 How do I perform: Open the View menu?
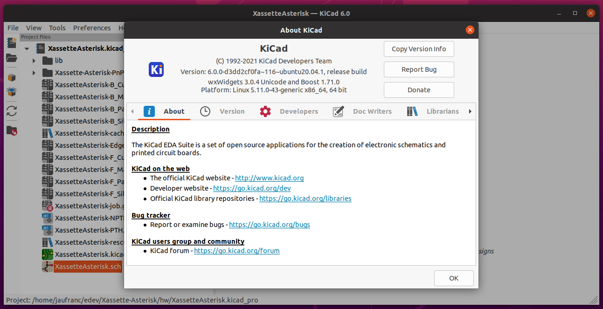(x=34, y=28)
